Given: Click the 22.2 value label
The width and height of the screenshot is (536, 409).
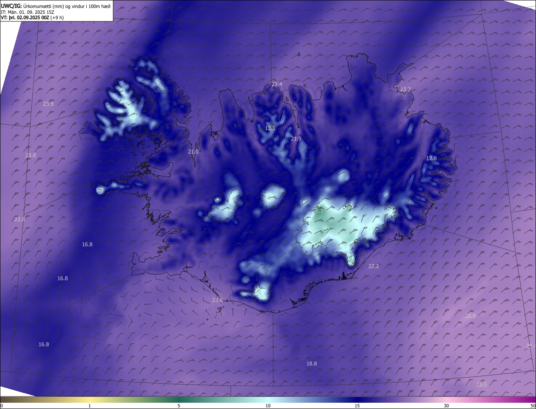Looking at the screenshot, I should pyautogui.click(x=374, y=266).
